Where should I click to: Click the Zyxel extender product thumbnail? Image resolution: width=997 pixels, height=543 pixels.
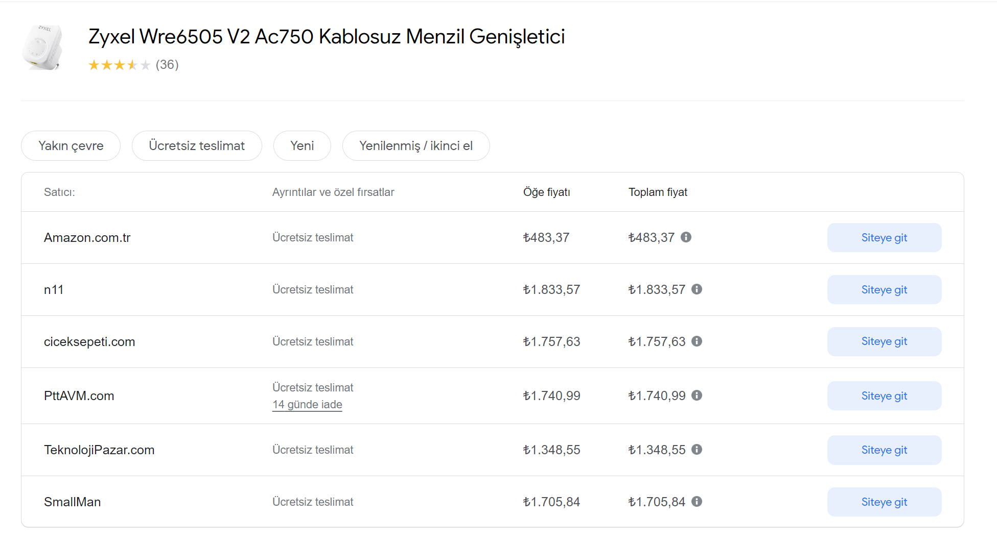tap(43, 47)
